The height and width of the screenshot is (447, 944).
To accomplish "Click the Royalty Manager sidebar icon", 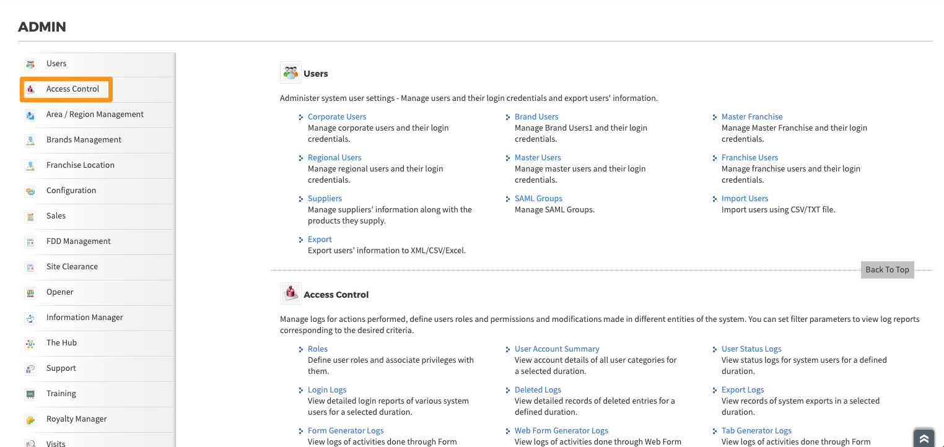I will click(30, 420).
